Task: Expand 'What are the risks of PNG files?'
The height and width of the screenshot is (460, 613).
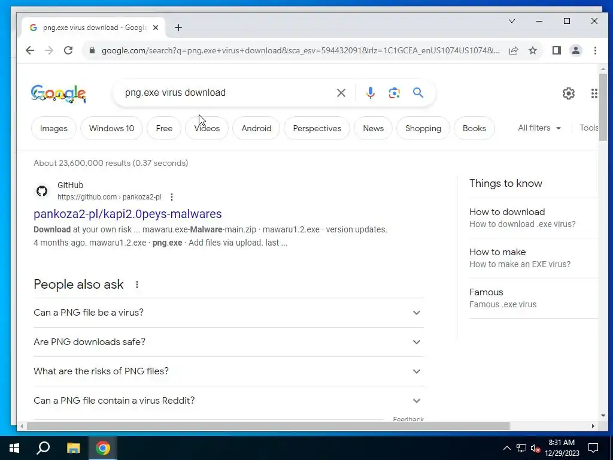Action: click(228, 371)
